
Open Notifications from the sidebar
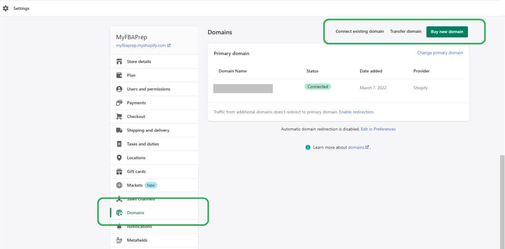point(140,226)
